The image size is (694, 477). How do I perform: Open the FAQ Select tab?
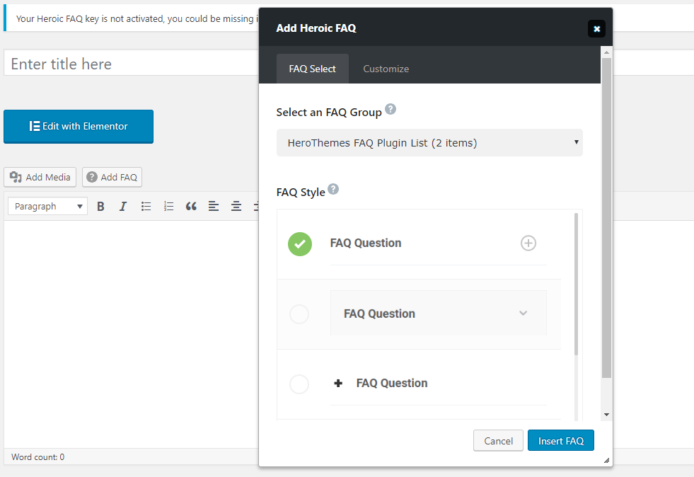pyautogui.click(x=312, y=69)
